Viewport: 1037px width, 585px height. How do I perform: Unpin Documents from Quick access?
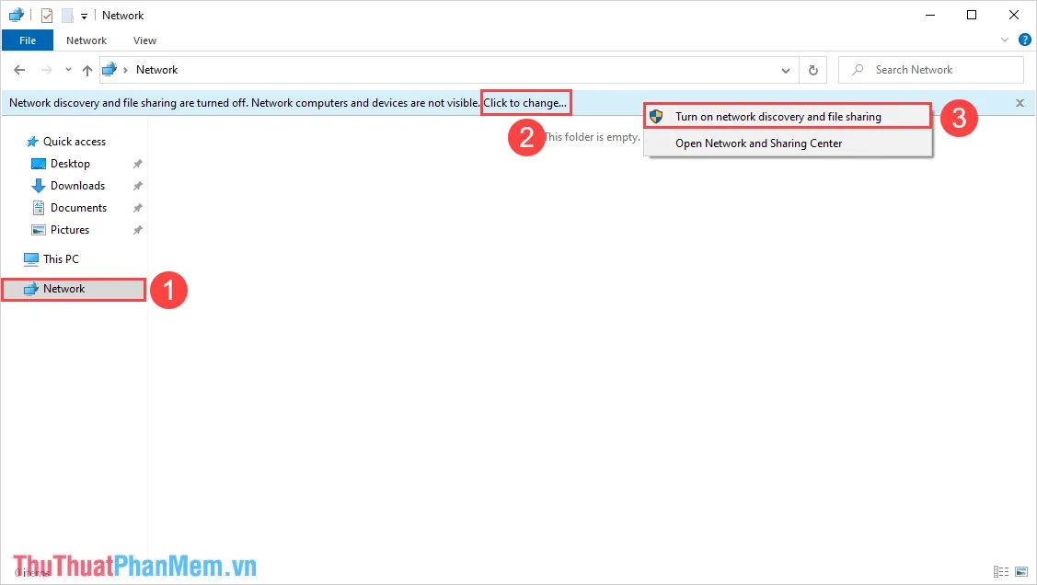(x=137, y=207)
